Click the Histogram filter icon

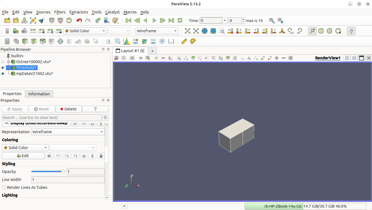tap(127, 41)
